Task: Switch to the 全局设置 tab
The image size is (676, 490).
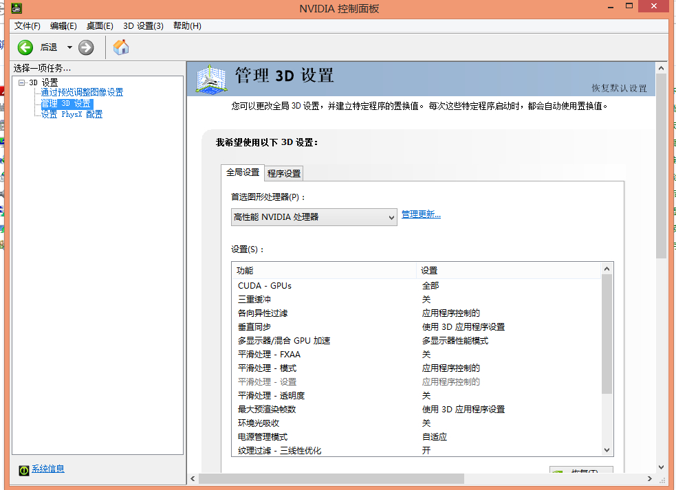Action: [242, 172]
